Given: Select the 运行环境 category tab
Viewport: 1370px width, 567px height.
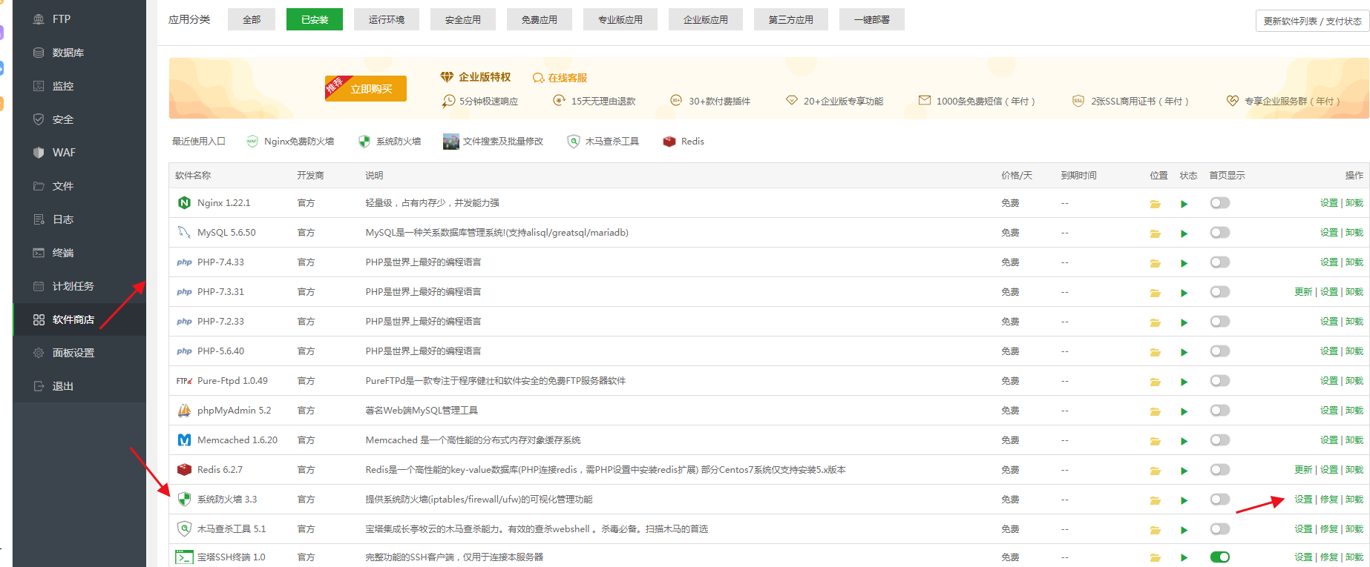Looking at the screenshot, I should point(387,19).
